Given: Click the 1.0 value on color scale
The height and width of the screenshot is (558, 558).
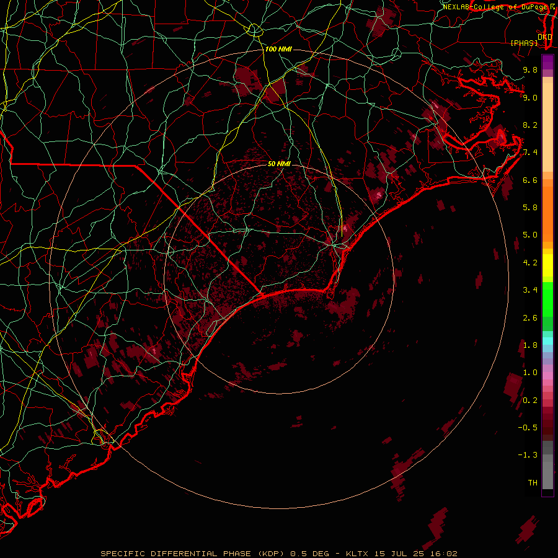Looking at the screenshot, I should click(530, 373).
